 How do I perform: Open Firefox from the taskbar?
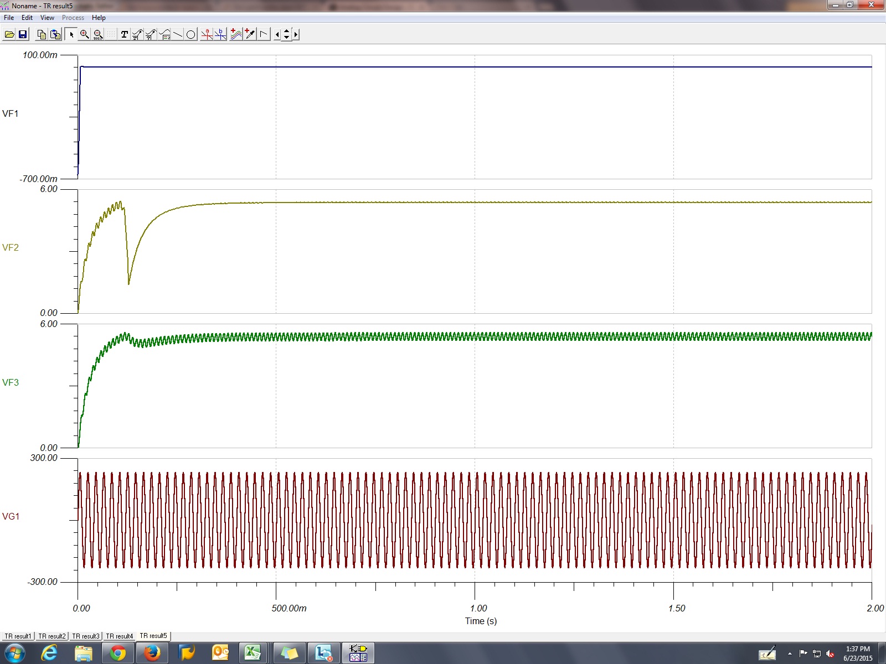[152, 653]
